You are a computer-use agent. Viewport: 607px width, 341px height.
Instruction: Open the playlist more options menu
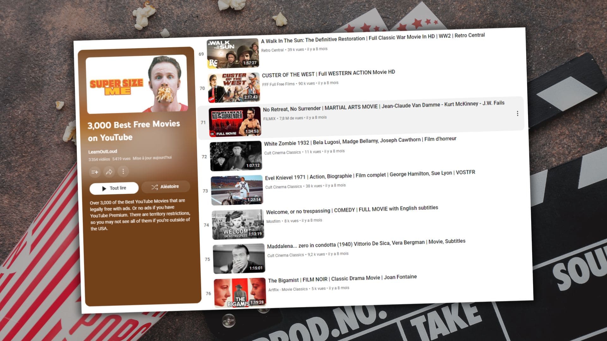point(123,171)
